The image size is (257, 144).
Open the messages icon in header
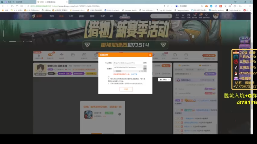coord(200,16)
